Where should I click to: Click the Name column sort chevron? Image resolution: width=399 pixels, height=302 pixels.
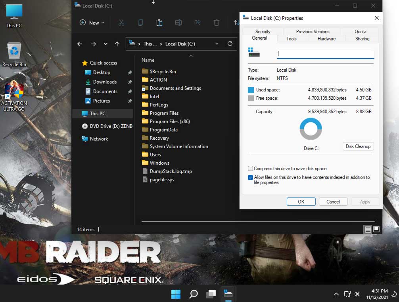191,56
